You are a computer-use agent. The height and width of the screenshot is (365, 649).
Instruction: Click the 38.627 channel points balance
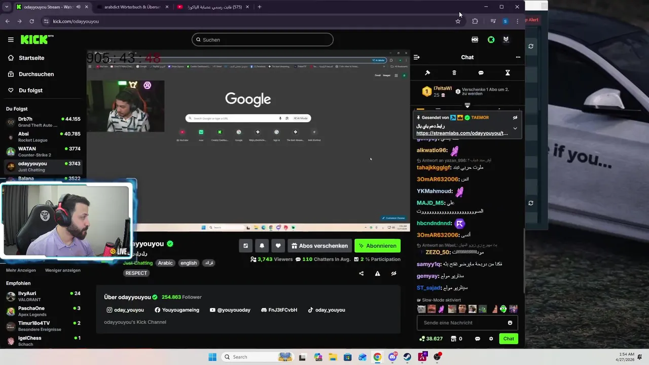(x=430, y=339)
